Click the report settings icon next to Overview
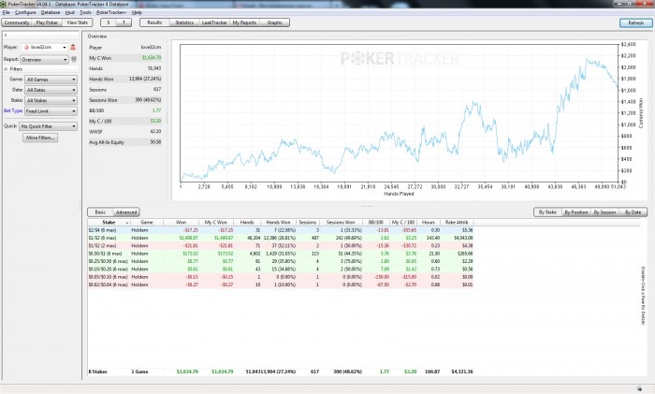 coord(74,59)
